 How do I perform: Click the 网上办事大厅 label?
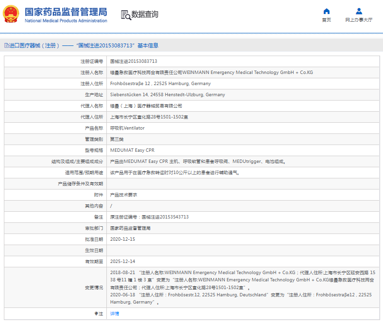coord(359,20)
